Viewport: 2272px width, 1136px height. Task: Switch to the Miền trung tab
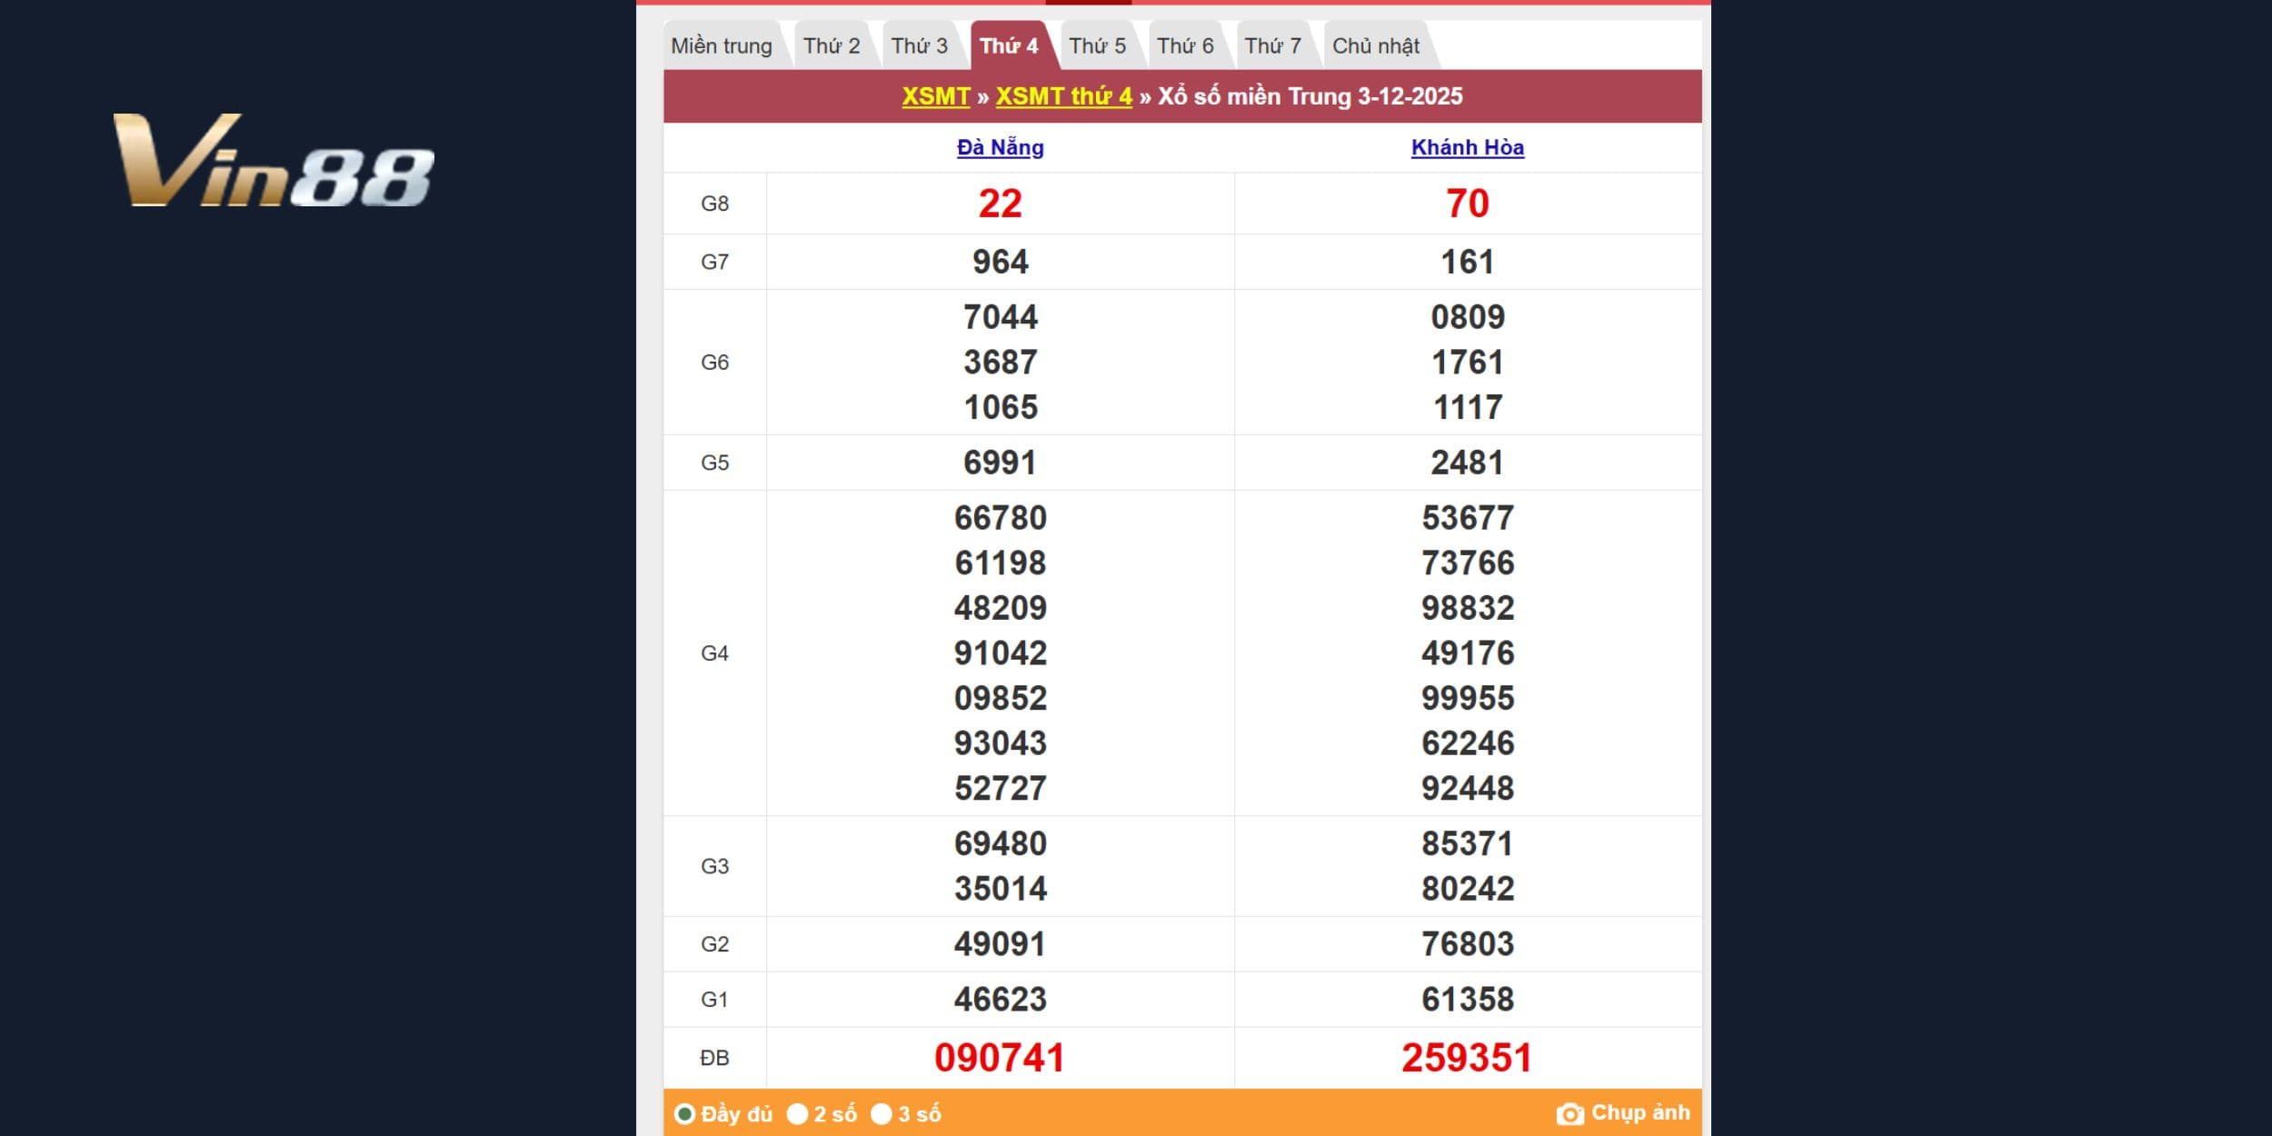coord(722,46)
